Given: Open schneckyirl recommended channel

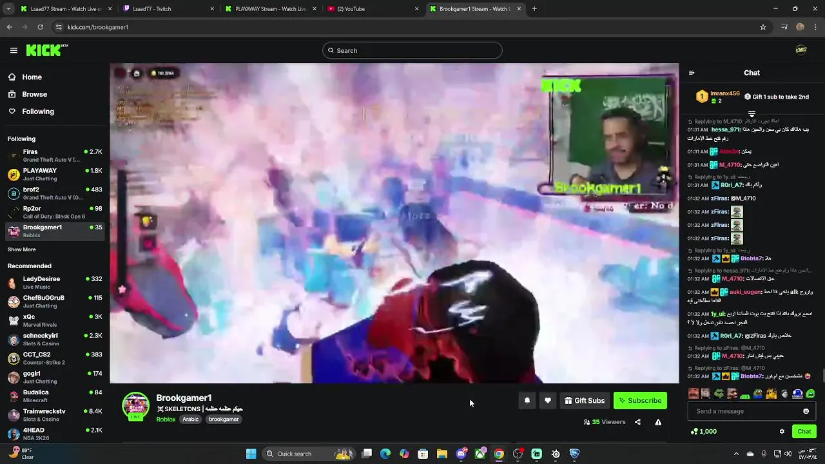Looking at the screenshot, I should point(54,339).
